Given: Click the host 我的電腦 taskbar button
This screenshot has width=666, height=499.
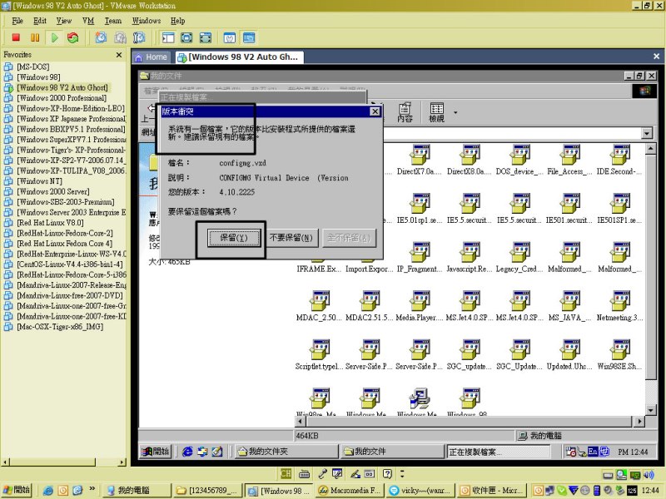Looking at the screenshot, I should click(x=137, y=491).
